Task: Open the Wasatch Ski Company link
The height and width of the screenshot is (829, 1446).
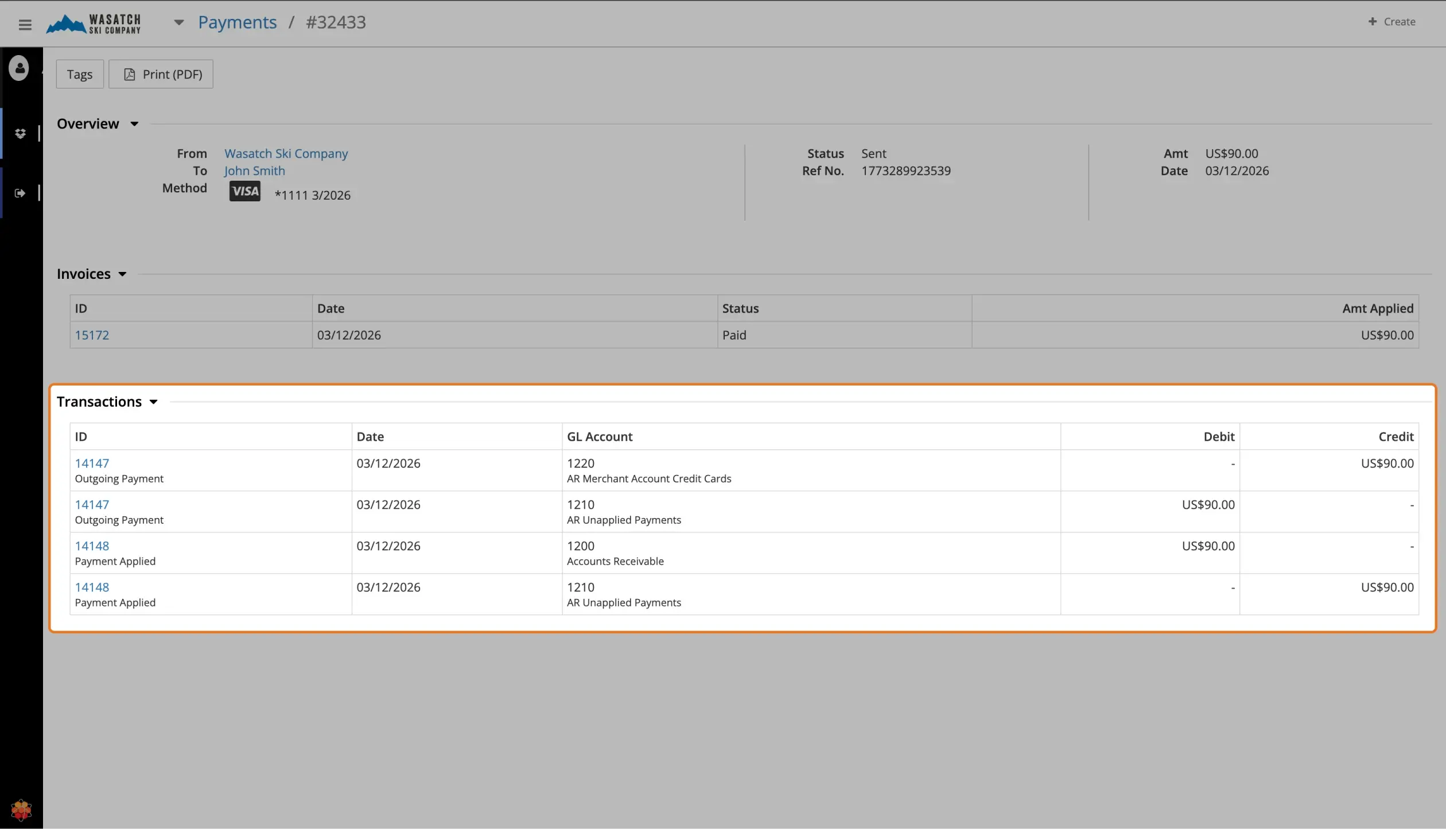Action: pyautogui.click(x=286, y=154)
